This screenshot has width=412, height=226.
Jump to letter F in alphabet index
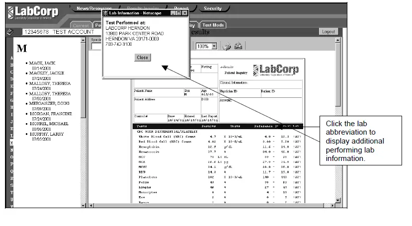pyautogui.click(x=11, y=93)
